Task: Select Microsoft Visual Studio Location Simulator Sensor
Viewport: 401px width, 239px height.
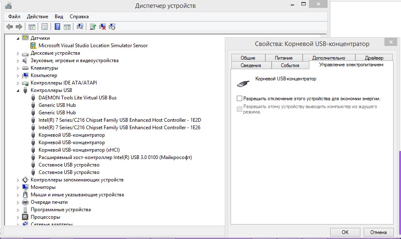Action: pos(93,46)
